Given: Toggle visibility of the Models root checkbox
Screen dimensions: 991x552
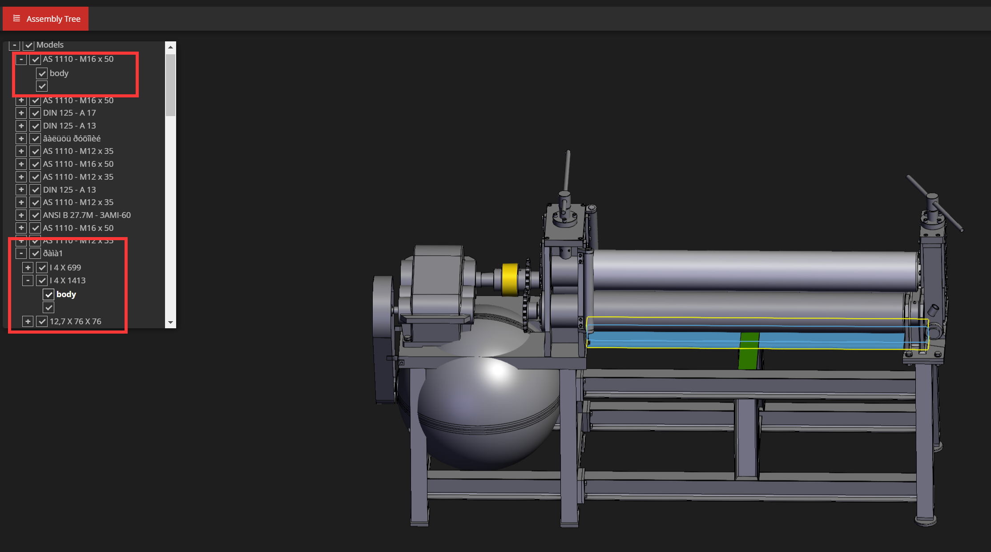Looking at the screenshot, I should (28, 45).
